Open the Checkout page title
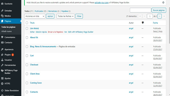 pos(34,65)
